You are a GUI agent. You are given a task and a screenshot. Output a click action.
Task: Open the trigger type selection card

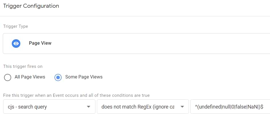(136, 44)
